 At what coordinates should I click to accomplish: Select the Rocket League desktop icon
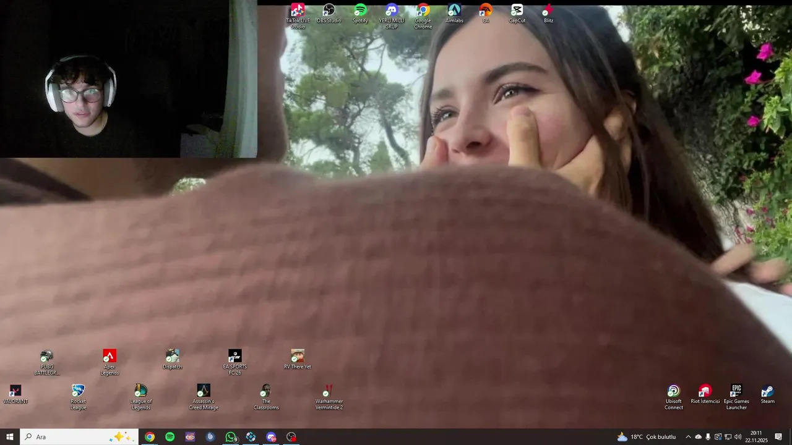pos(78,397)
